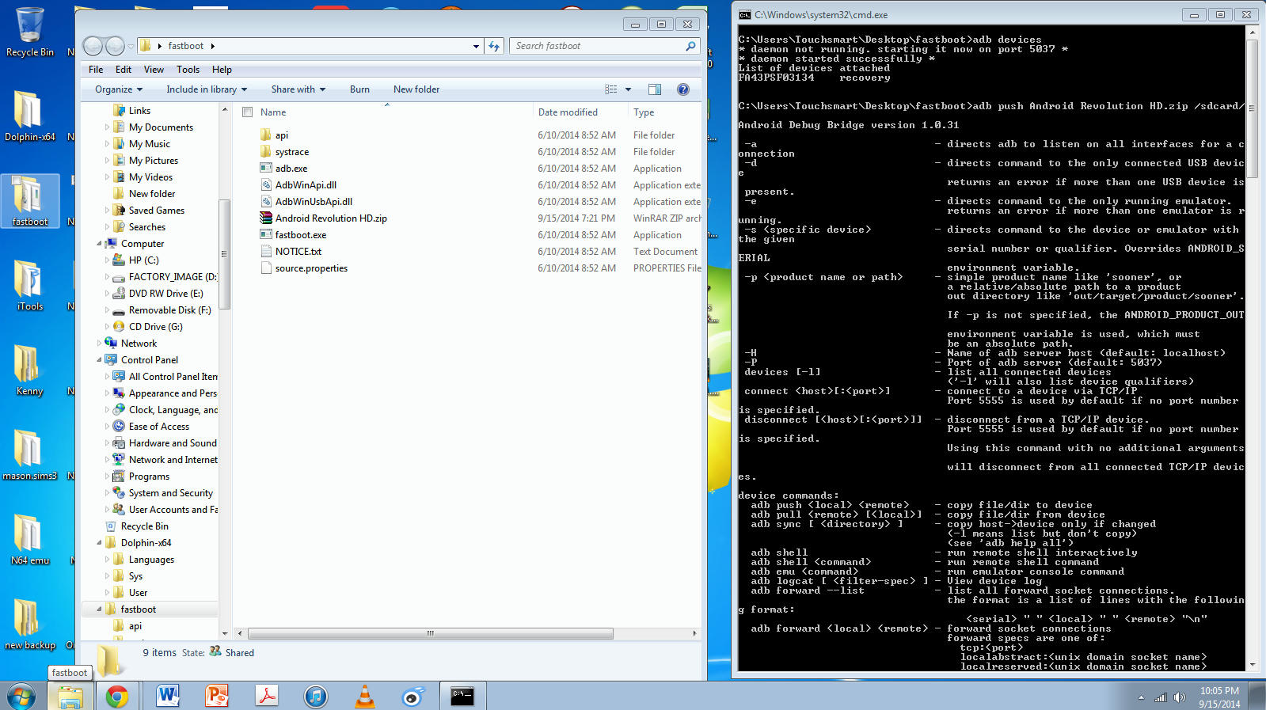
Task: Open the Organize dropdown
Action: pos(119,89)
